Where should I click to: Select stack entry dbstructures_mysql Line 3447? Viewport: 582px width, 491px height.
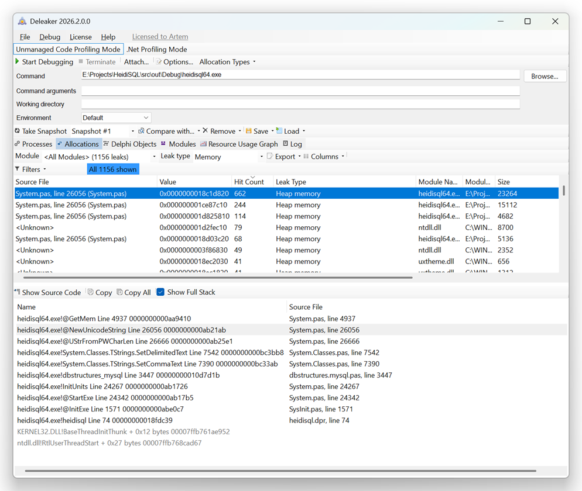292,375
